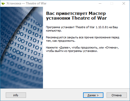Click the info button
The width and height of the screenshot is (130, 101).
tap(16, 95)
